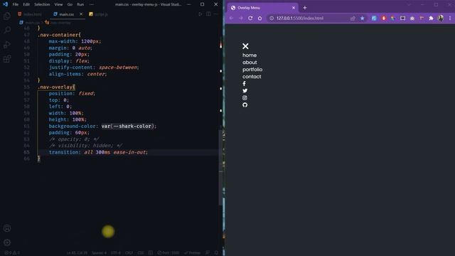Navigate to the portfolio link
455x256 pixels.
[252, 70]
